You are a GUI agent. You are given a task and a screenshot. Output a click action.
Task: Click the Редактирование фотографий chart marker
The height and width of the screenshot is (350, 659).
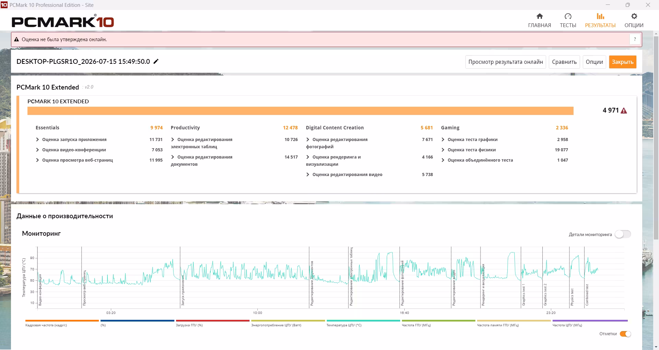click(x=402, y=283)
